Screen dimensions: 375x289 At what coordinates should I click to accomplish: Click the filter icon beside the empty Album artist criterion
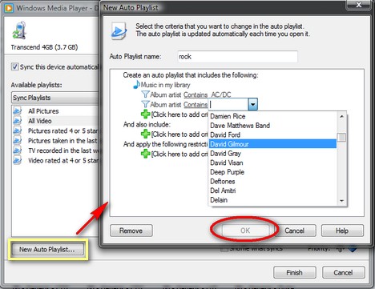(x=145, y=104)
